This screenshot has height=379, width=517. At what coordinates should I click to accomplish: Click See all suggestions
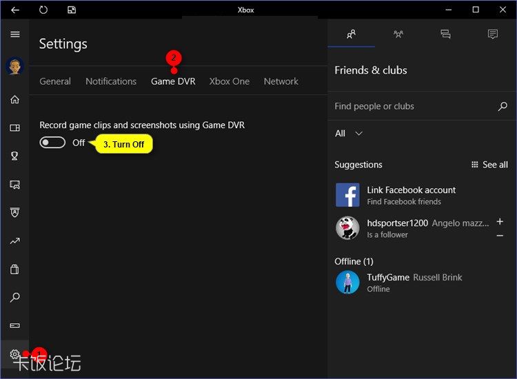(x=489, y=165)
